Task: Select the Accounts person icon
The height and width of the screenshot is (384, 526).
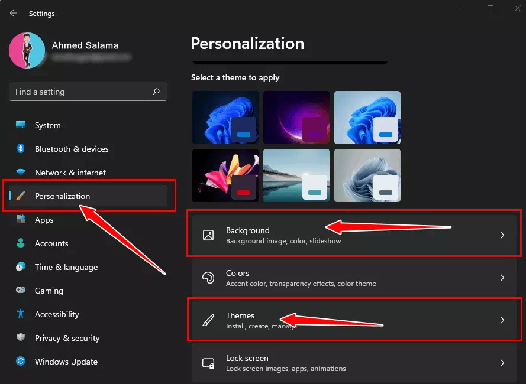Action: coord(21,243)
